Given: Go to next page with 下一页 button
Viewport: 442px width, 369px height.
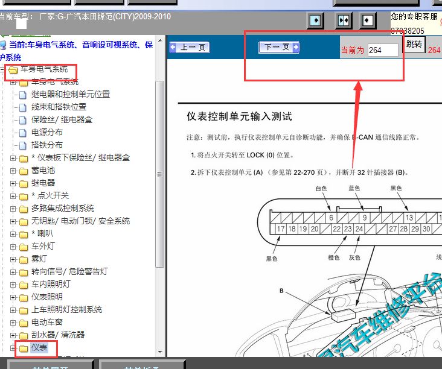Looking at the screenshot, I should (279, 47).
